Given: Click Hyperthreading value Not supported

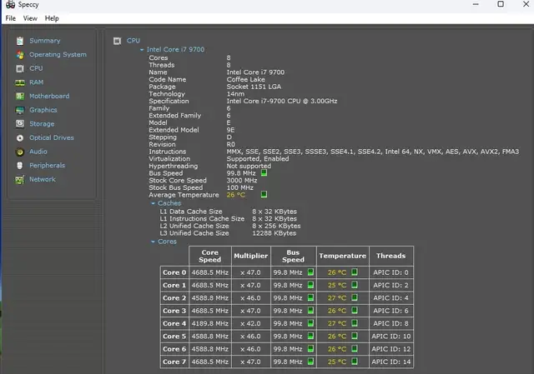Looking at the screenshot, I should 249,167.
